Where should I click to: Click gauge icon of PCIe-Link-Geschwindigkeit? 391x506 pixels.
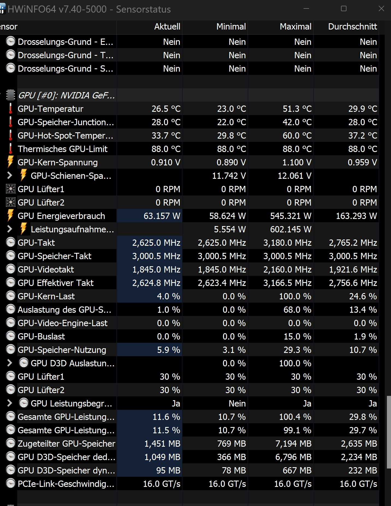pyautogui.click(x=10, y=484)
